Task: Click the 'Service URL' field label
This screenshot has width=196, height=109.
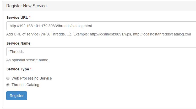Action: 17,17
